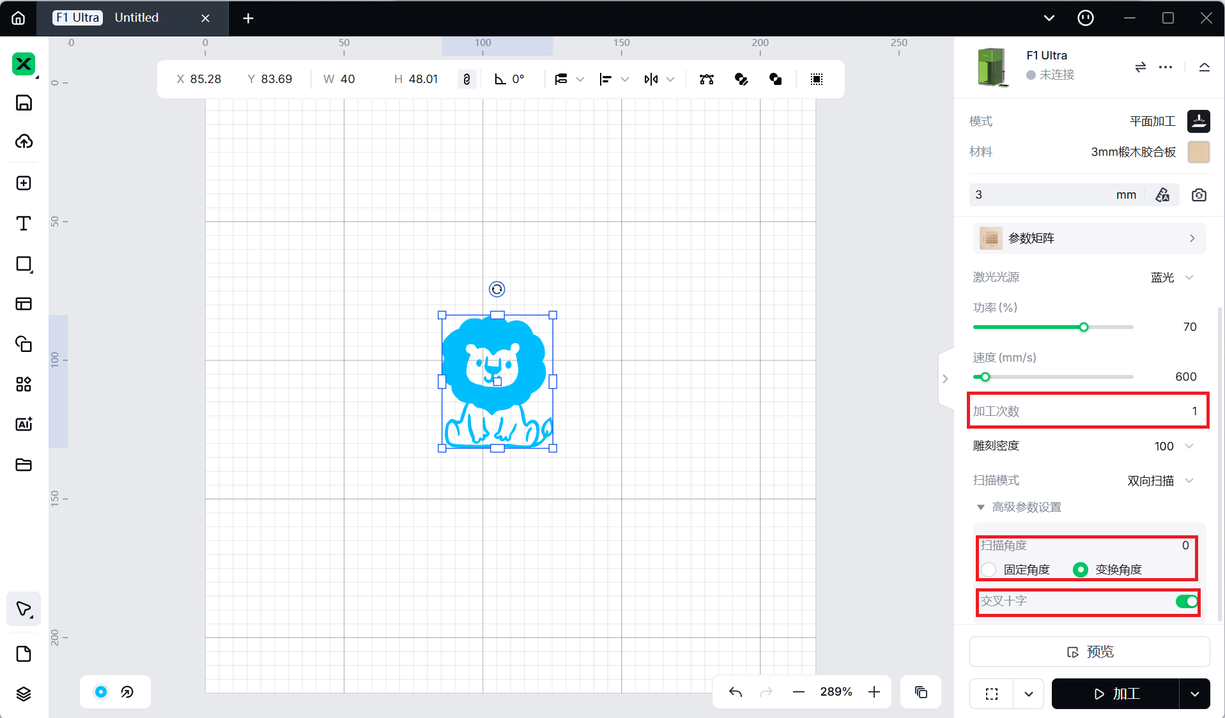Switch to the Untitled project tab

[x=137, y=18]
